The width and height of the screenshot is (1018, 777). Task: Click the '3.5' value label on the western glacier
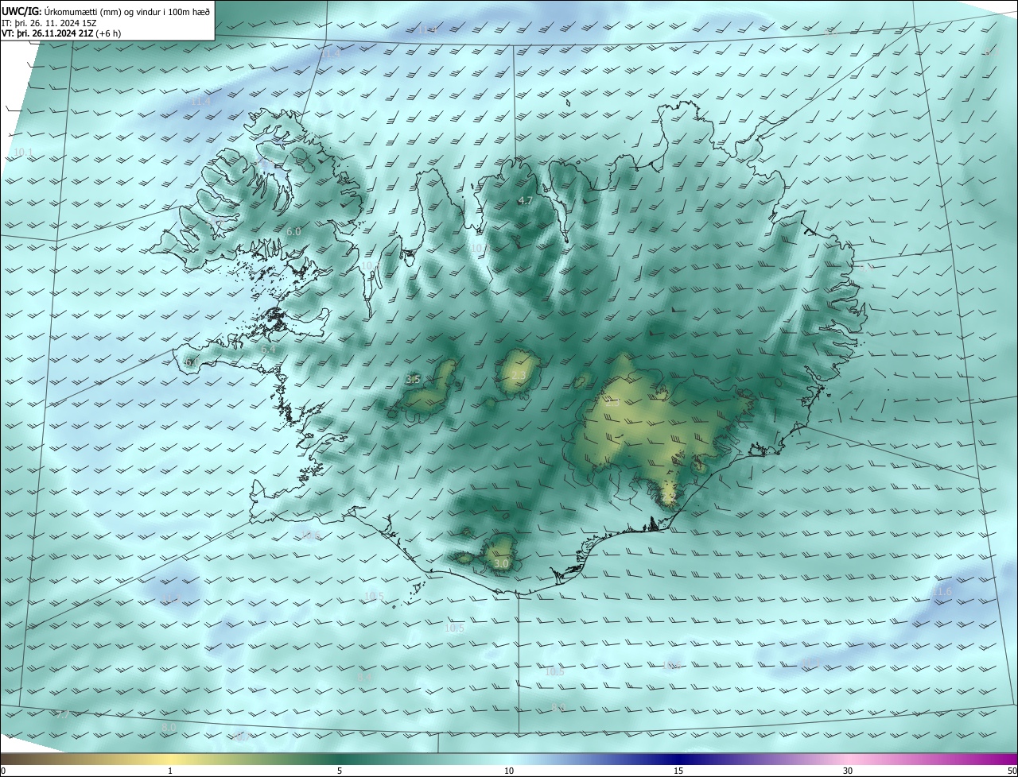click(x=413, y=380)
